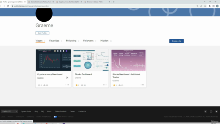This screenshot has height=124, width=220.
Task: Click the share page icon in the address bar
Action: [201, 6]
